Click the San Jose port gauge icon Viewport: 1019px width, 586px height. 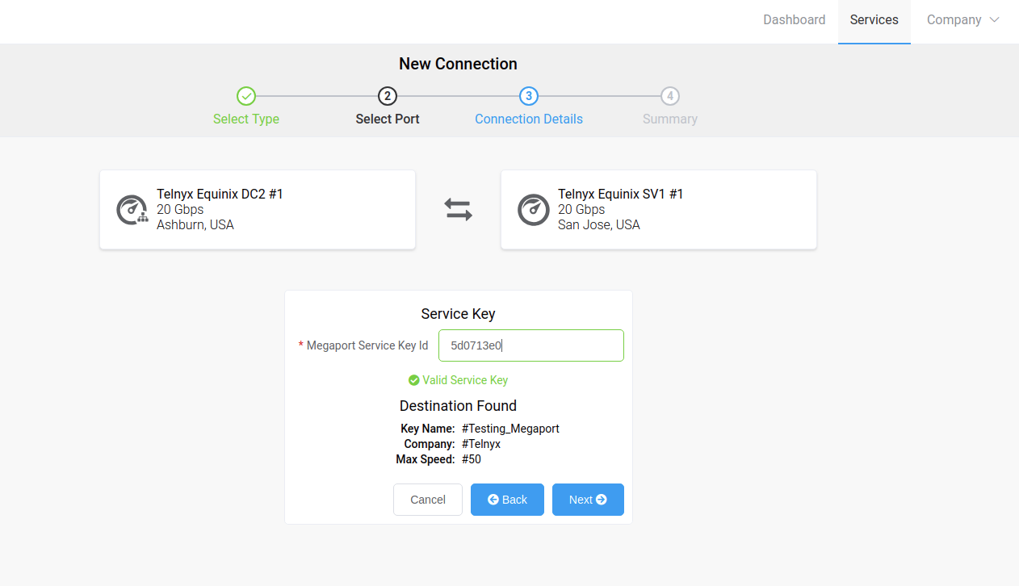tap(534, 210)
